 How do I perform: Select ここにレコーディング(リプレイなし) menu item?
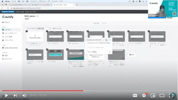99,43
